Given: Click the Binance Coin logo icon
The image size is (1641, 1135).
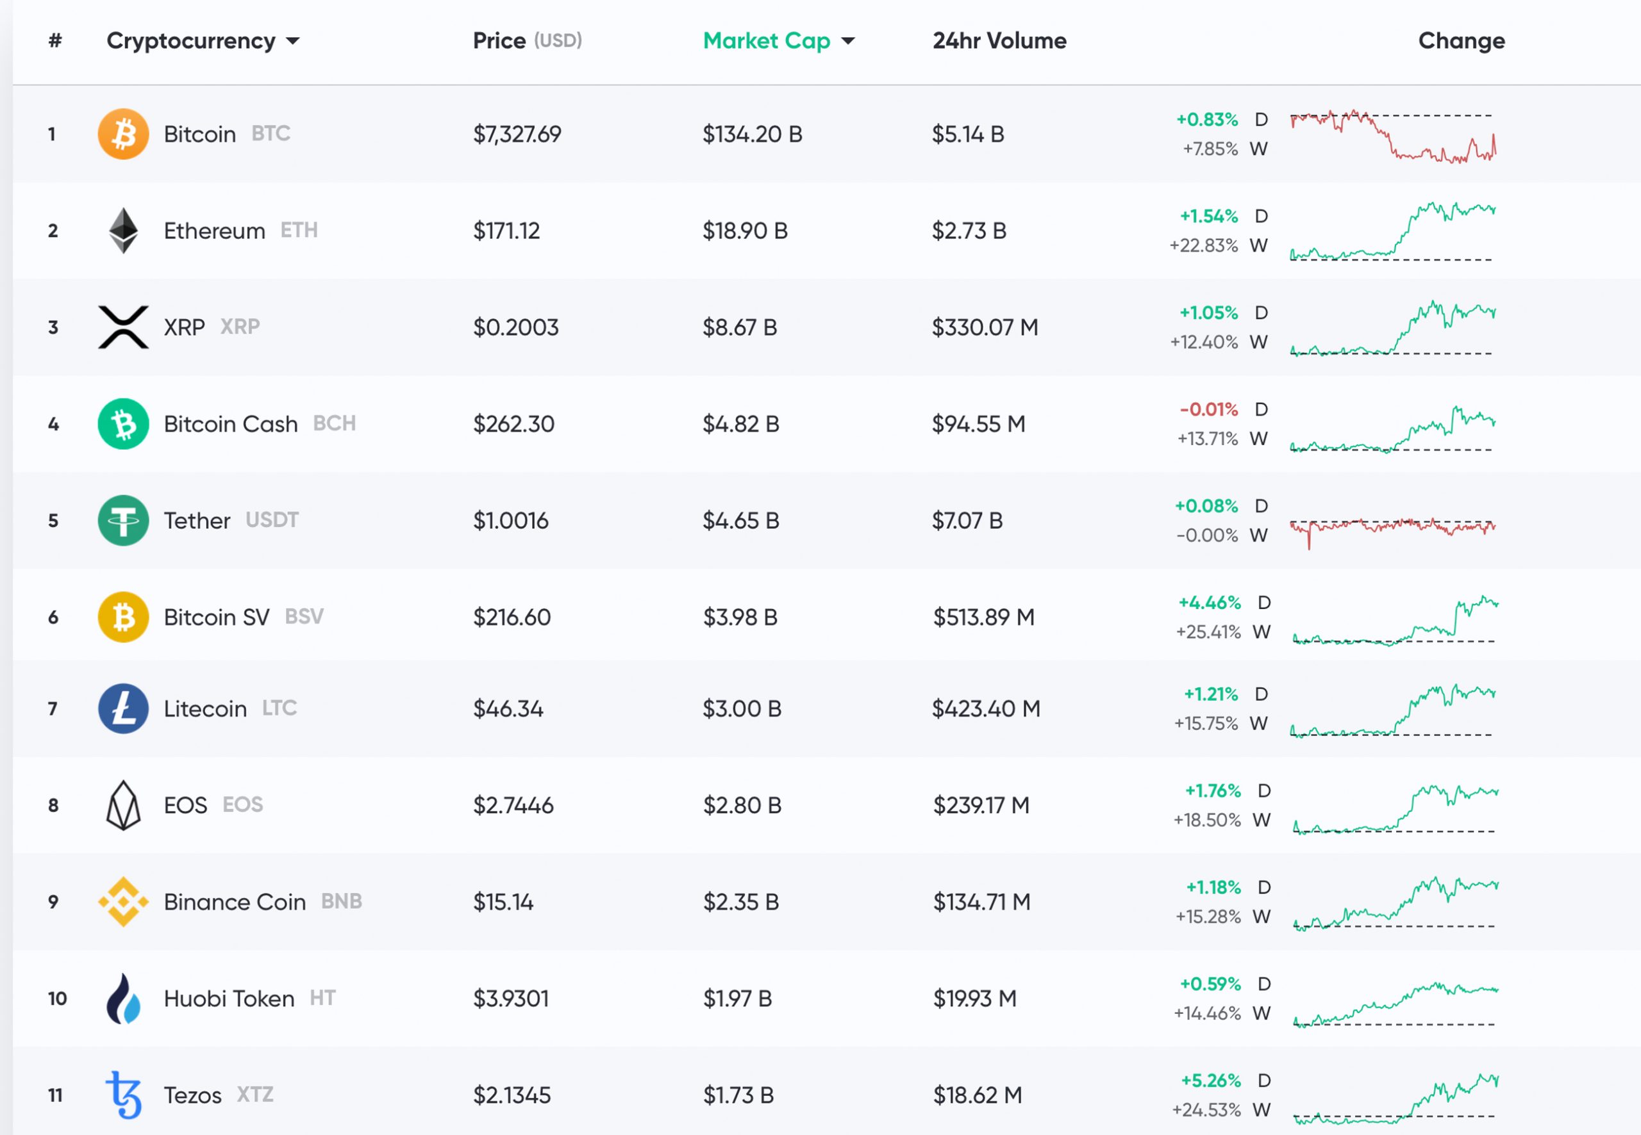Looking at the screenshot, I should tap(123, 902).
